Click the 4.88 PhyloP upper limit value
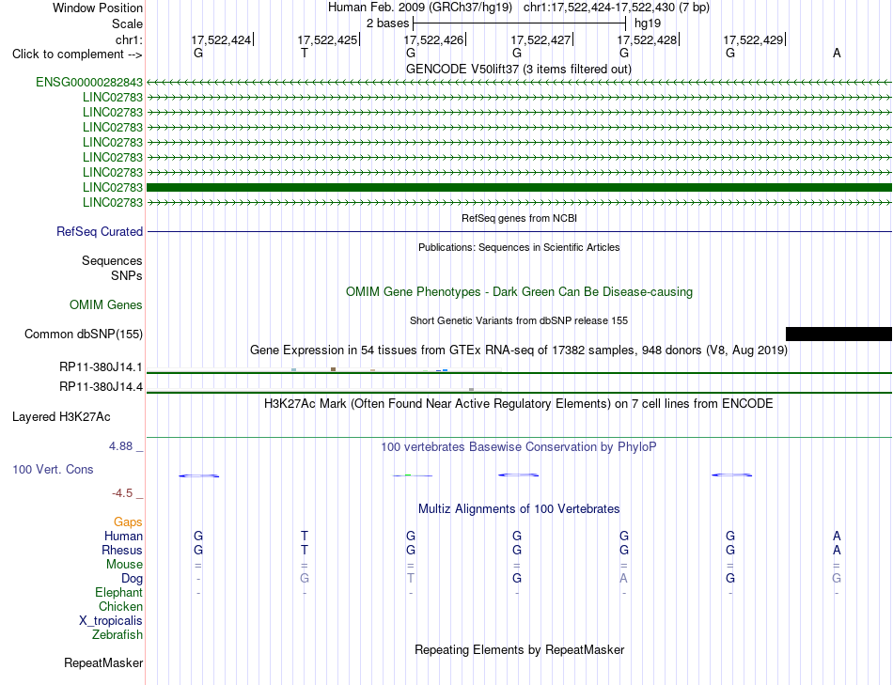 [x=120, y=446]
